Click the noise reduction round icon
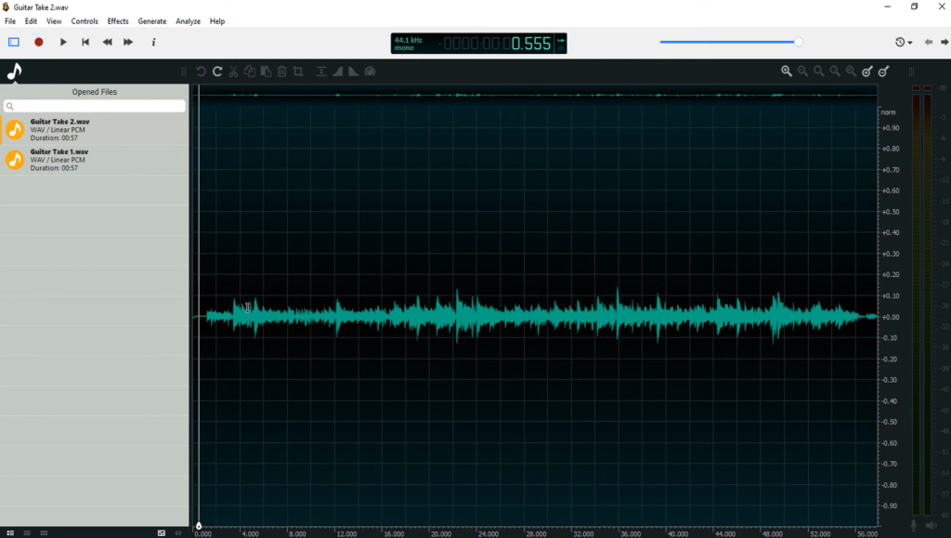 click(x=370, y=72)
